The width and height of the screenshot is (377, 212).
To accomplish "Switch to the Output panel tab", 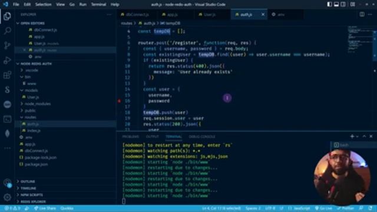I will [153, 137].
